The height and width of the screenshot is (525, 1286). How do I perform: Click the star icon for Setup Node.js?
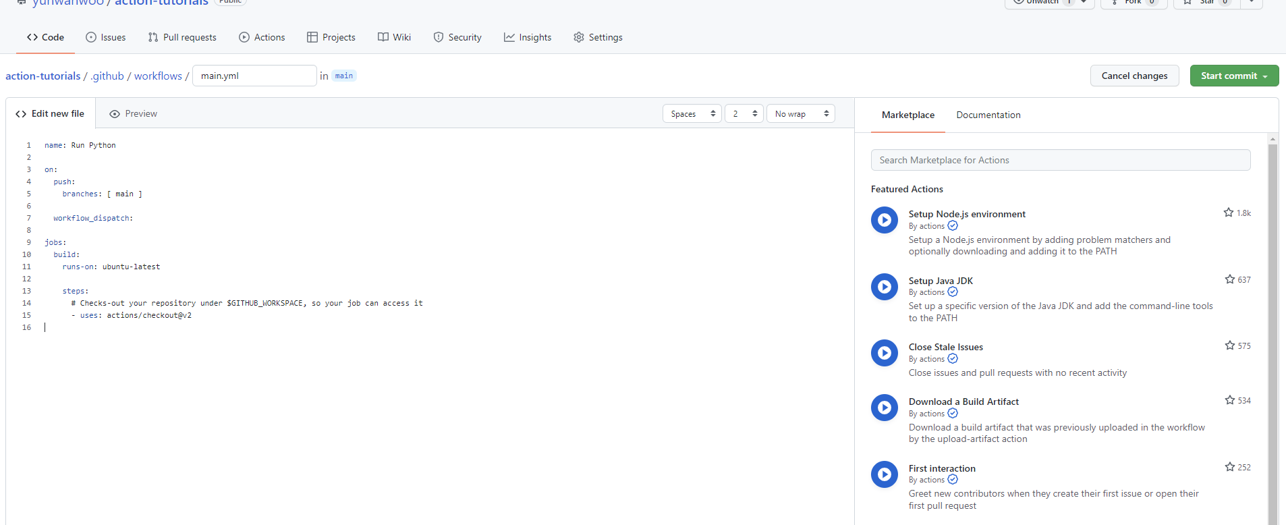point(1229,213)
